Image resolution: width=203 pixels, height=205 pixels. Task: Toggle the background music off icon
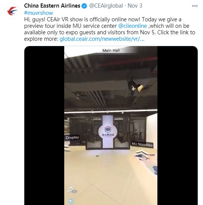[72, 189]
